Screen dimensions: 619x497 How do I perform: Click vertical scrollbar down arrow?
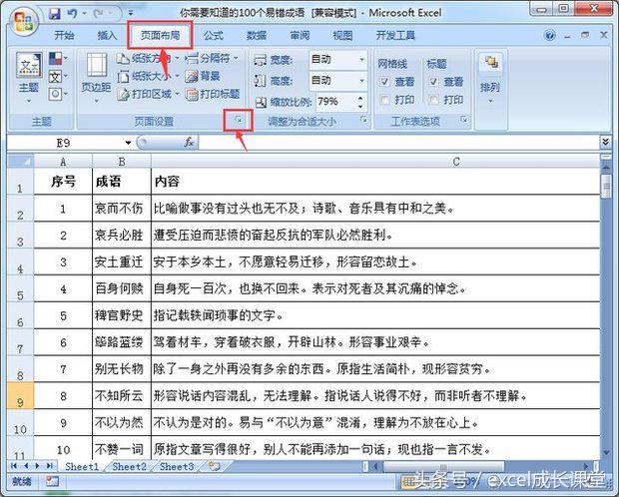(606, 453)
